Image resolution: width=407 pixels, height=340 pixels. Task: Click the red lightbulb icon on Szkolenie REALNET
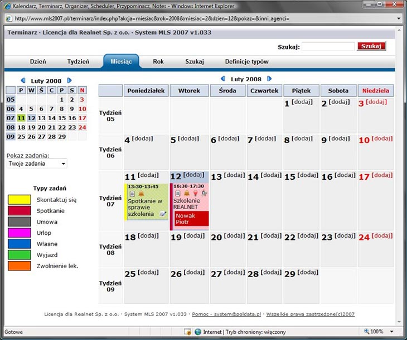(195, 193)
